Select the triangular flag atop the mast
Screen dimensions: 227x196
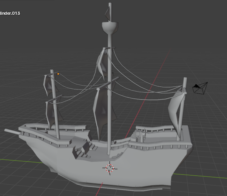coord(107,14)
